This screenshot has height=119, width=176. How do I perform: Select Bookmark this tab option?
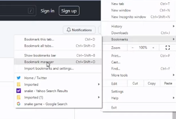(58, 39)
